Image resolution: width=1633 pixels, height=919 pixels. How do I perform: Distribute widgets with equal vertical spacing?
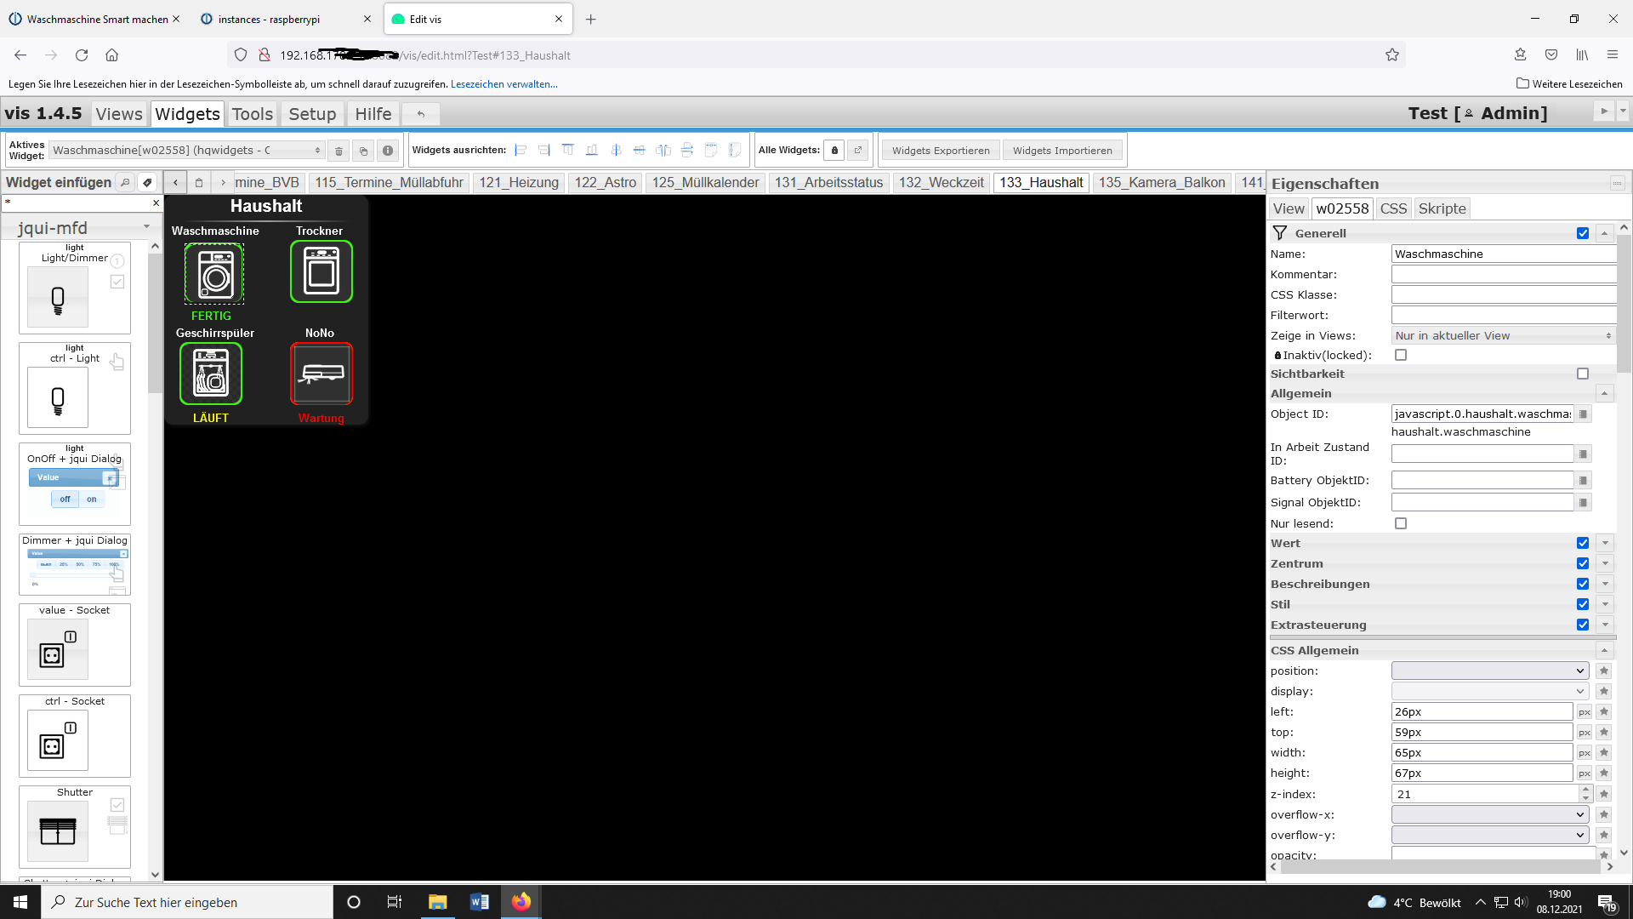(687, 150)
